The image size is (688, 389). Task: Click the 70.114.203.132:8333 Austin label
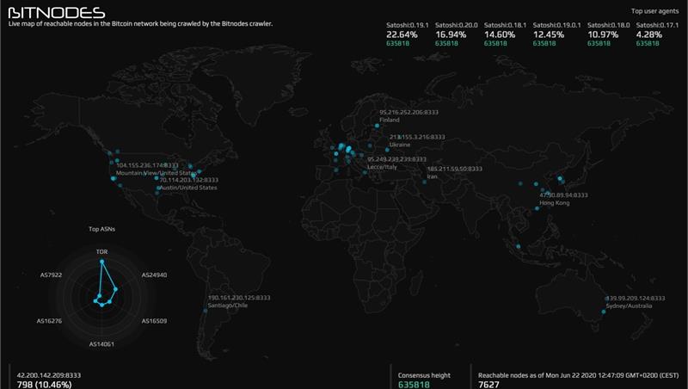(x=188, y=183)
